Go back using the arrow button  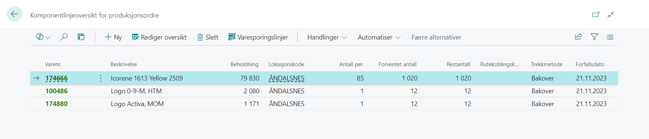[15, 14]
